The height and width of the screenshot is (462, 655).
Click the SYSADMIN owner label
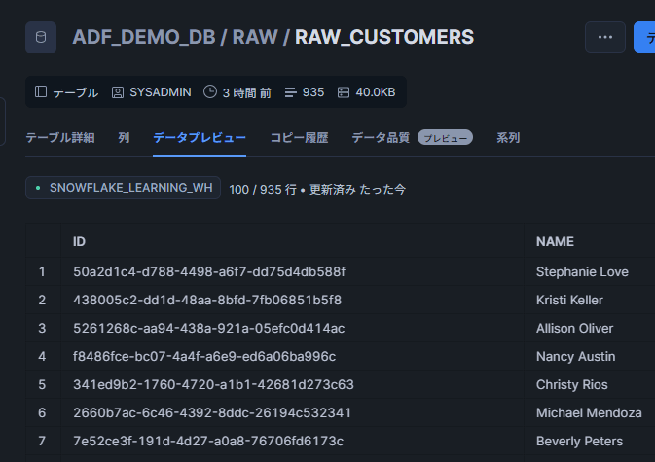coord(161,92)
